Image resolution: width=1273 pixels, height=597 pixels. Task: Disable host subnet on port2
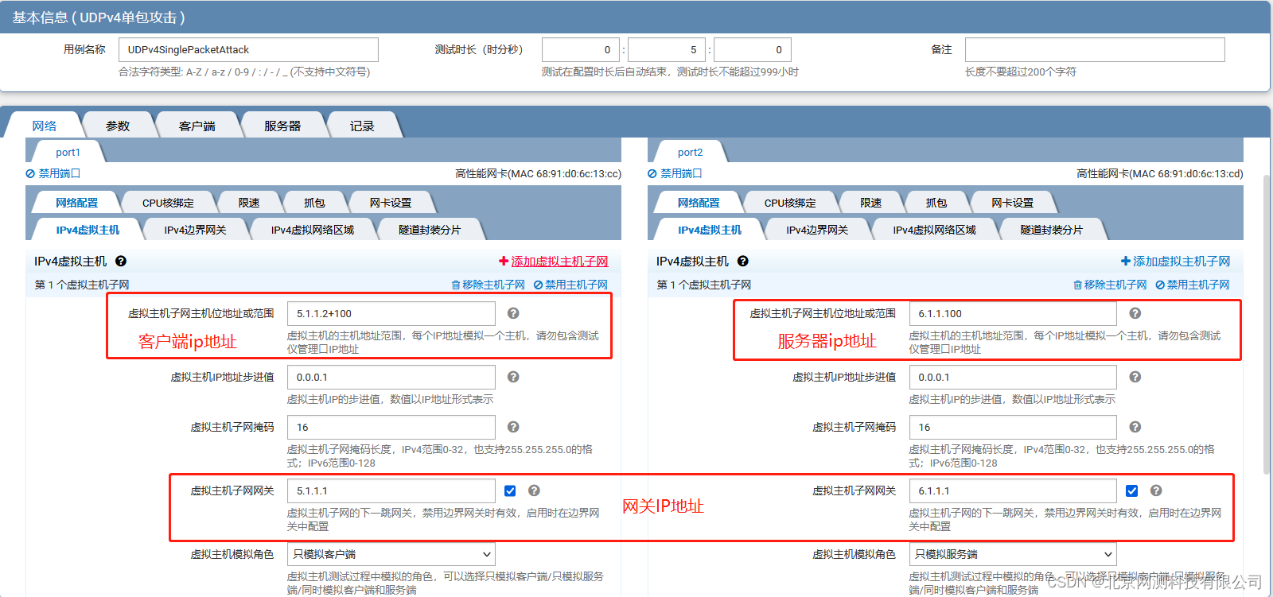[x=1193, y=285]
